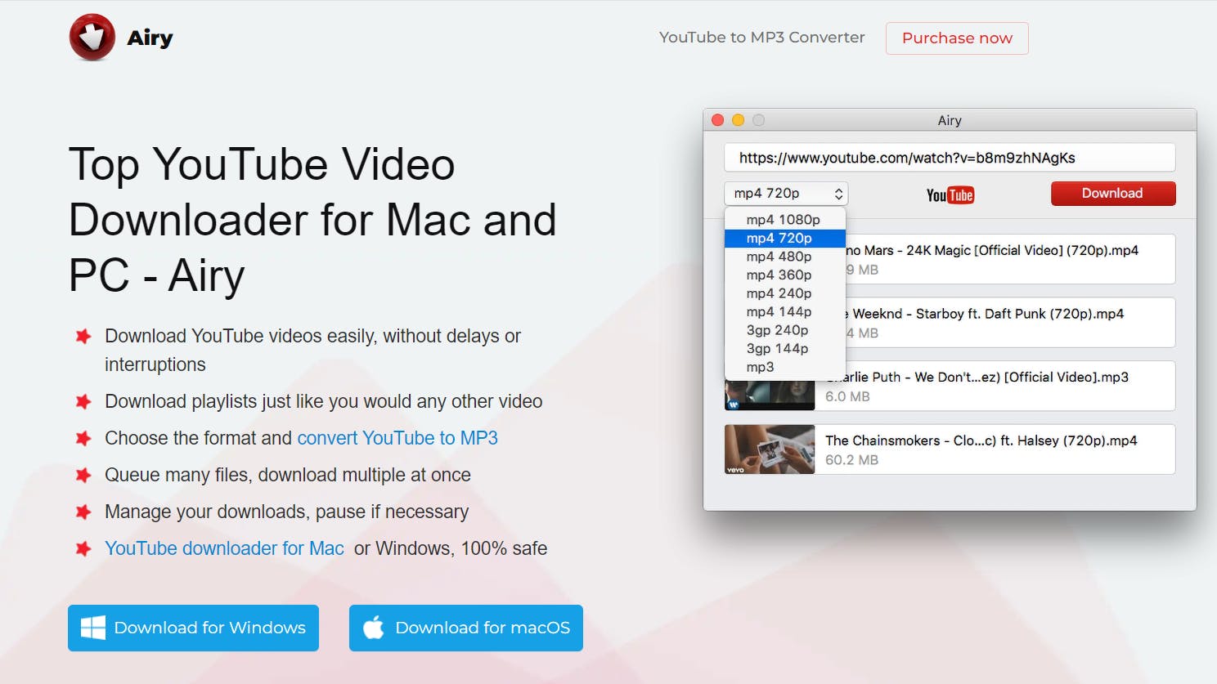Click the Windows logo on the download button
1217x684 pixels.
(x=93, y=628)
